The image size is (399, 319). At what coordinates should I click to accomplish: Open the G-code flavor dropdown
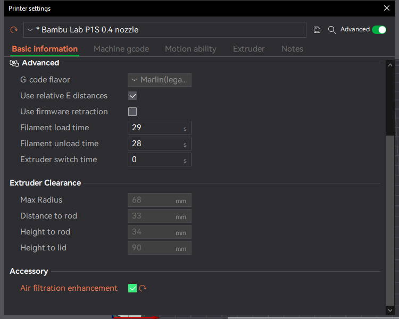[x=160, y=80]
